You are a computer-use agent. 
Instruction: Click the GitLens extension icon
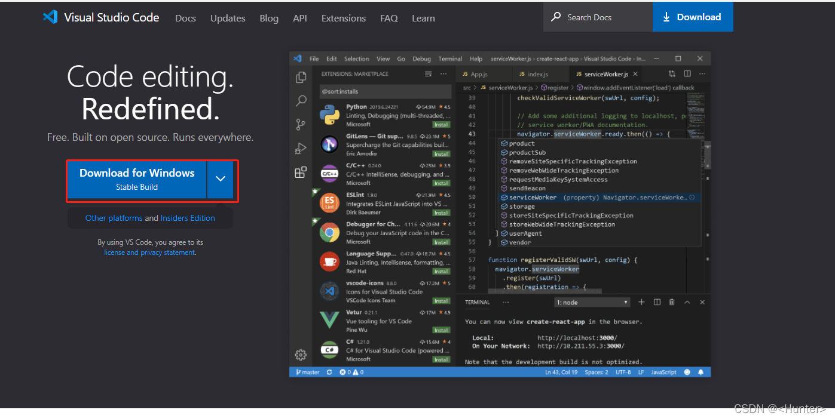329,144
